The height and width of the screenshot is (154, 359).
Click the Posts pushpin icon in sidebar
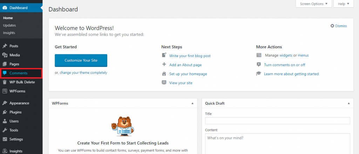coord(5,46)
